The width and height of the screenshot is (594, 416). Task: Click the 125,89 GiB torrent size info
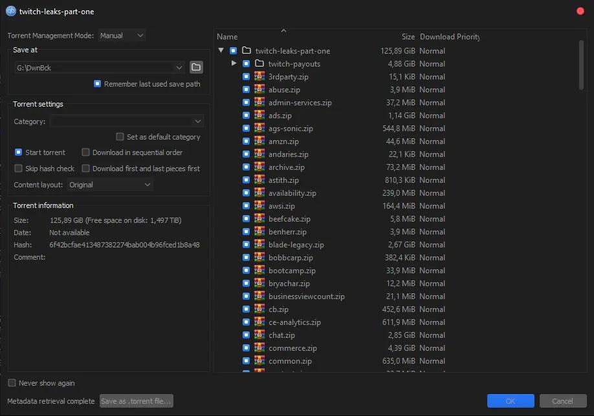(116, 220)
